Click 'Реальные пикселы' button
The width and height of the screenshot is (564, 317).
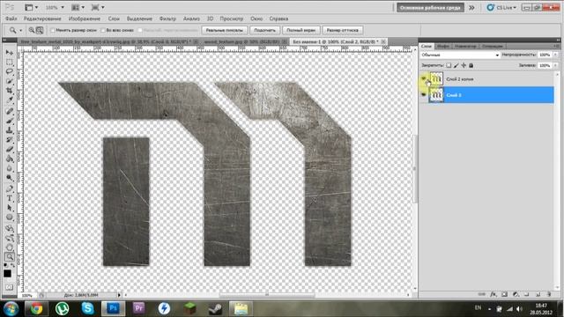(x=225, y=30)
